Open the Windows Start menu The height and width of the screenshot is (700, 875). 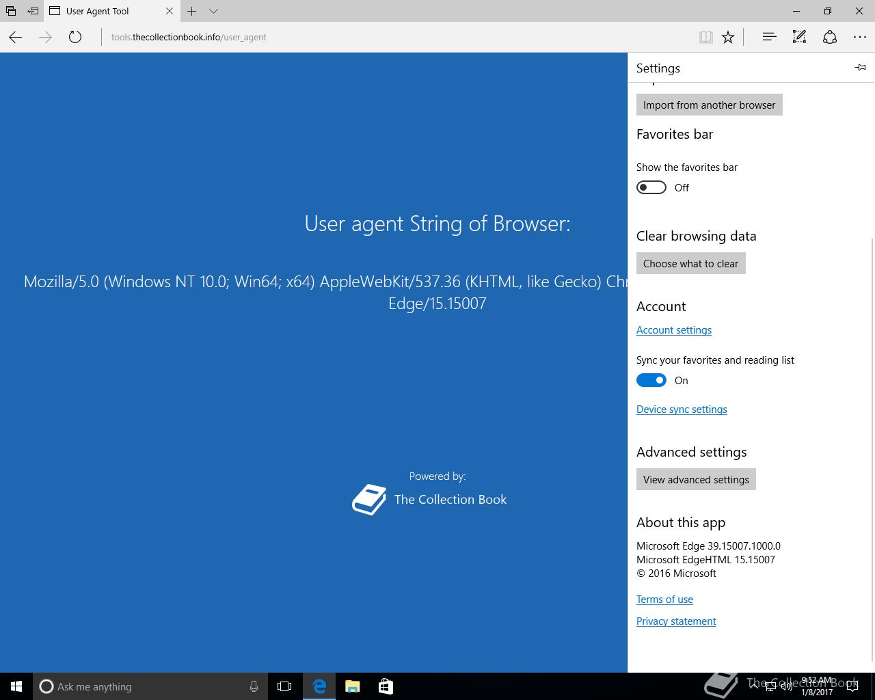[x=16, y=686]
